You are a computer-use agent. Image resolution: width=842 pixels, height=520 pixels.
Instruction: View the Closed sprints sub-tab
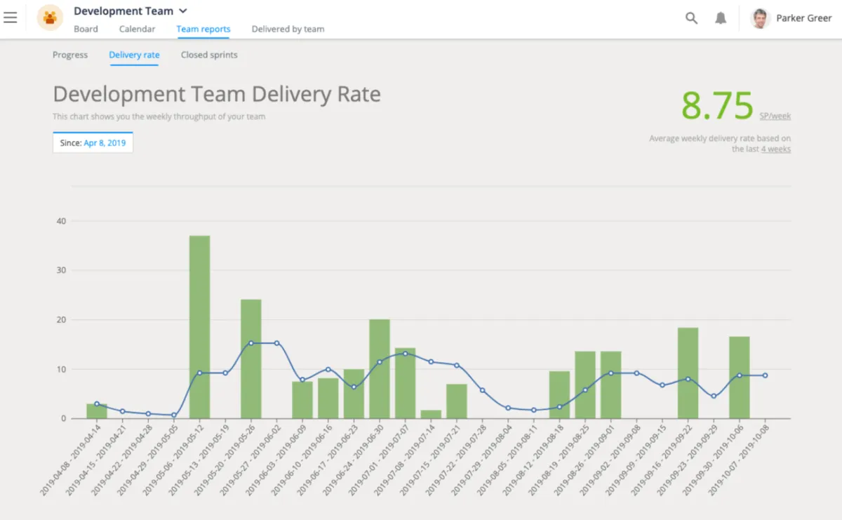pyautogui.click(x=209, y=55)
